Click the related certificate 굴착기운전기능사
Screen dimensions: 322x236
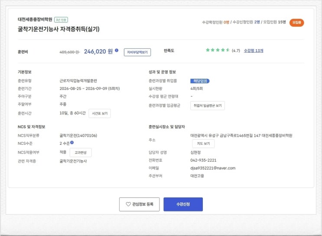[x=73, y=161]
